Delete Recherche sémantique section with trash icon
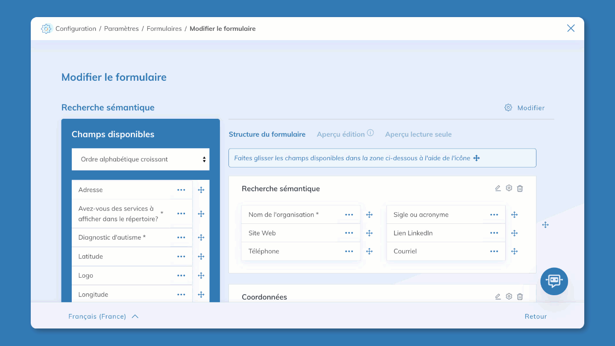The image size is (615, 346). 520,188
